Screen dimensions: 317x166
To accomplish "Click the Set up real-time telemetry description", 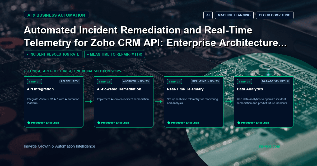I will pos(192,101).
